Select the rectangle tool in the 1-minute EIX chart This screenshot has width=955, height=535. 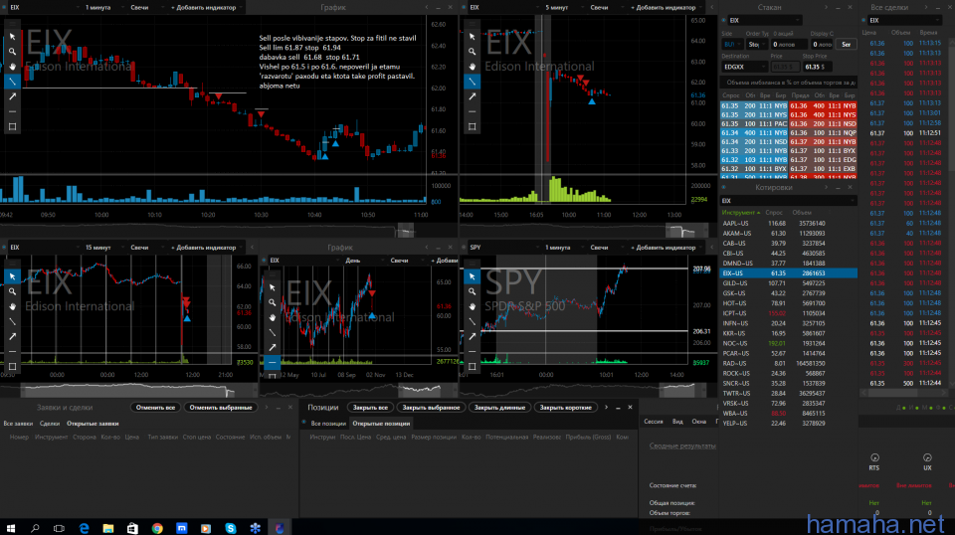(12, 126)
